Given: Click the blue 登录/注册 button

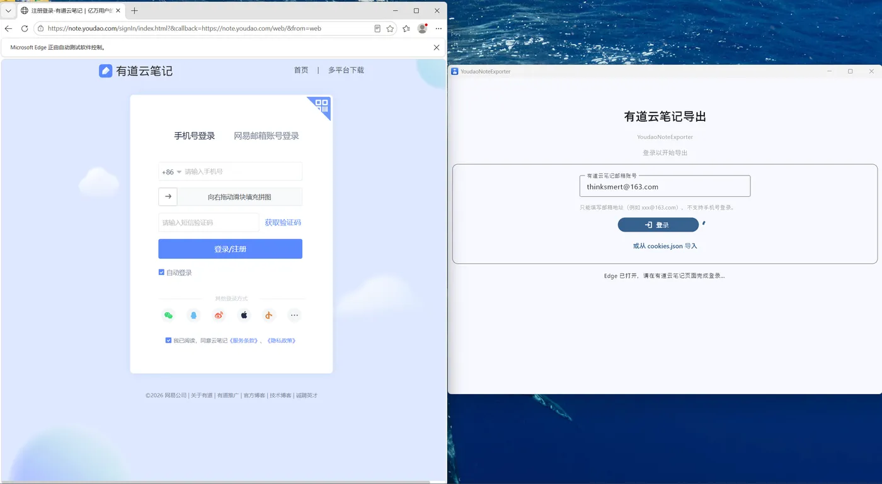Looking at the screenshot, I should click(230, 249).
